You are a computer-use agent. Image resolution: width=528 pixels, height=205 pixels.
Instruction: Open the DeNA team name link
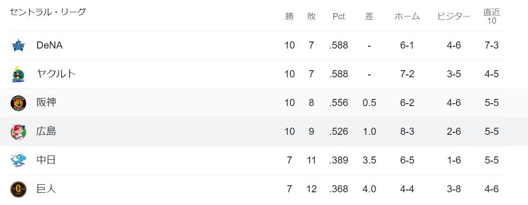(49, 45)
